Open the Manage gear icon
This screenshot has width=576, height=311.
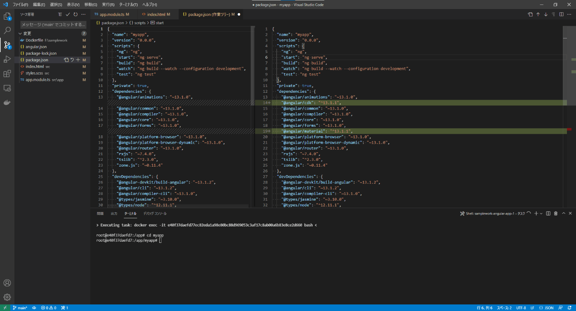(7, 297)
